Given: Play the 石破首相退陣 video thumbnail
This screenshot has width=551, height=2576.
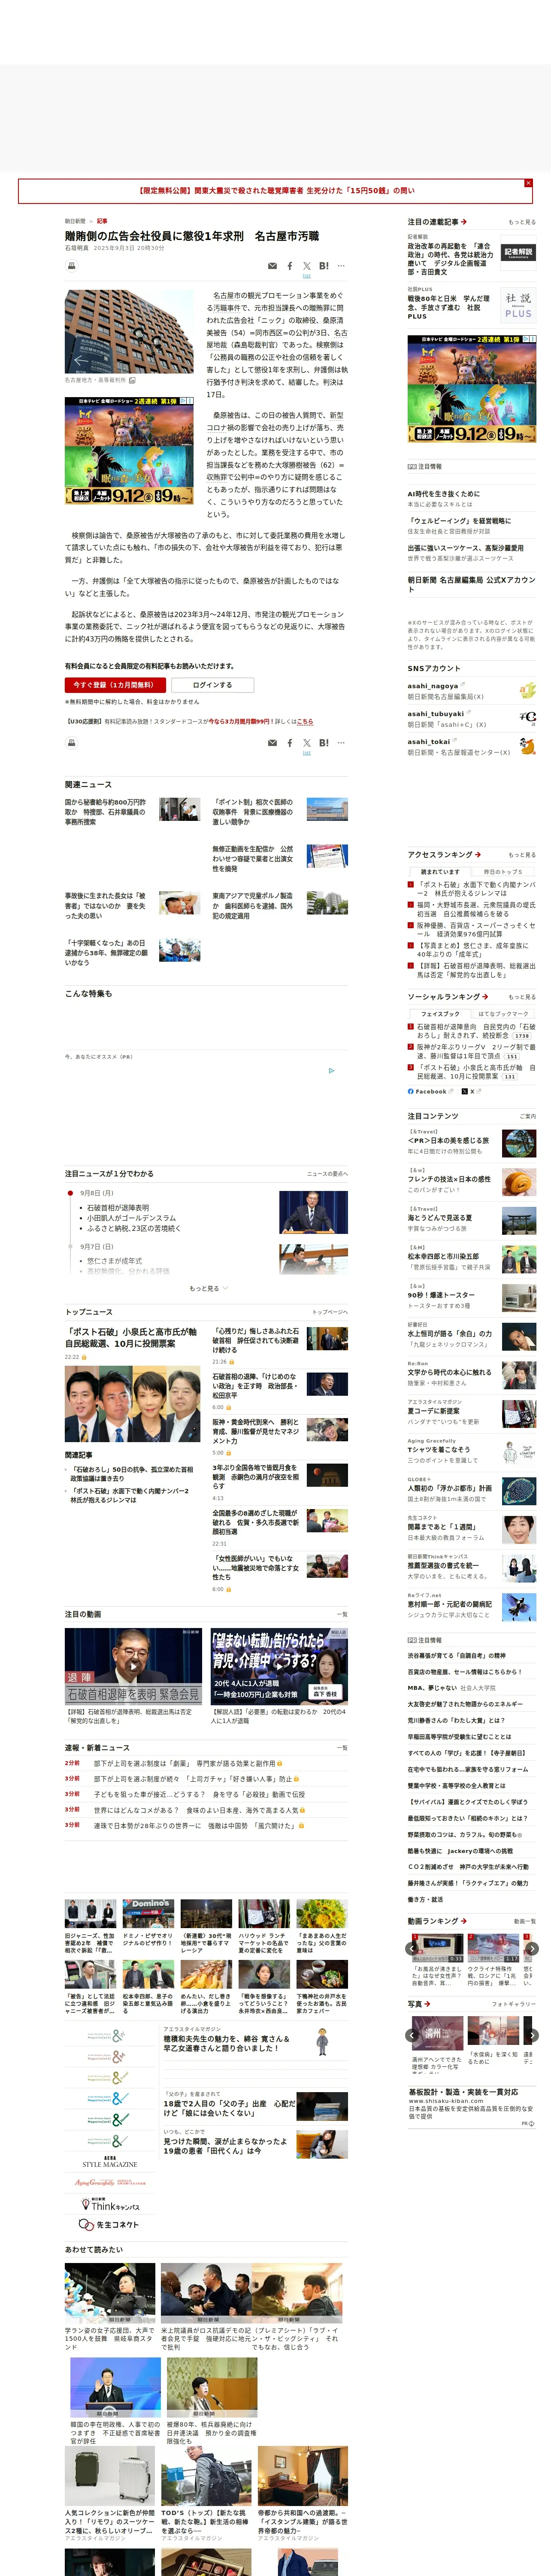Looking at the screenshot, I should pyautogui.click(x=133, y=1667).
